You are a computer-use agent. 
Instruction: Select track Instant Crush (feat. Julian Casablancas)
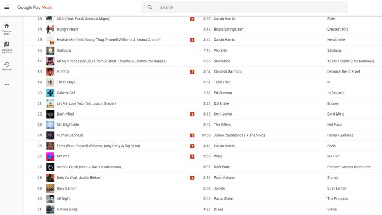[89, 167]
